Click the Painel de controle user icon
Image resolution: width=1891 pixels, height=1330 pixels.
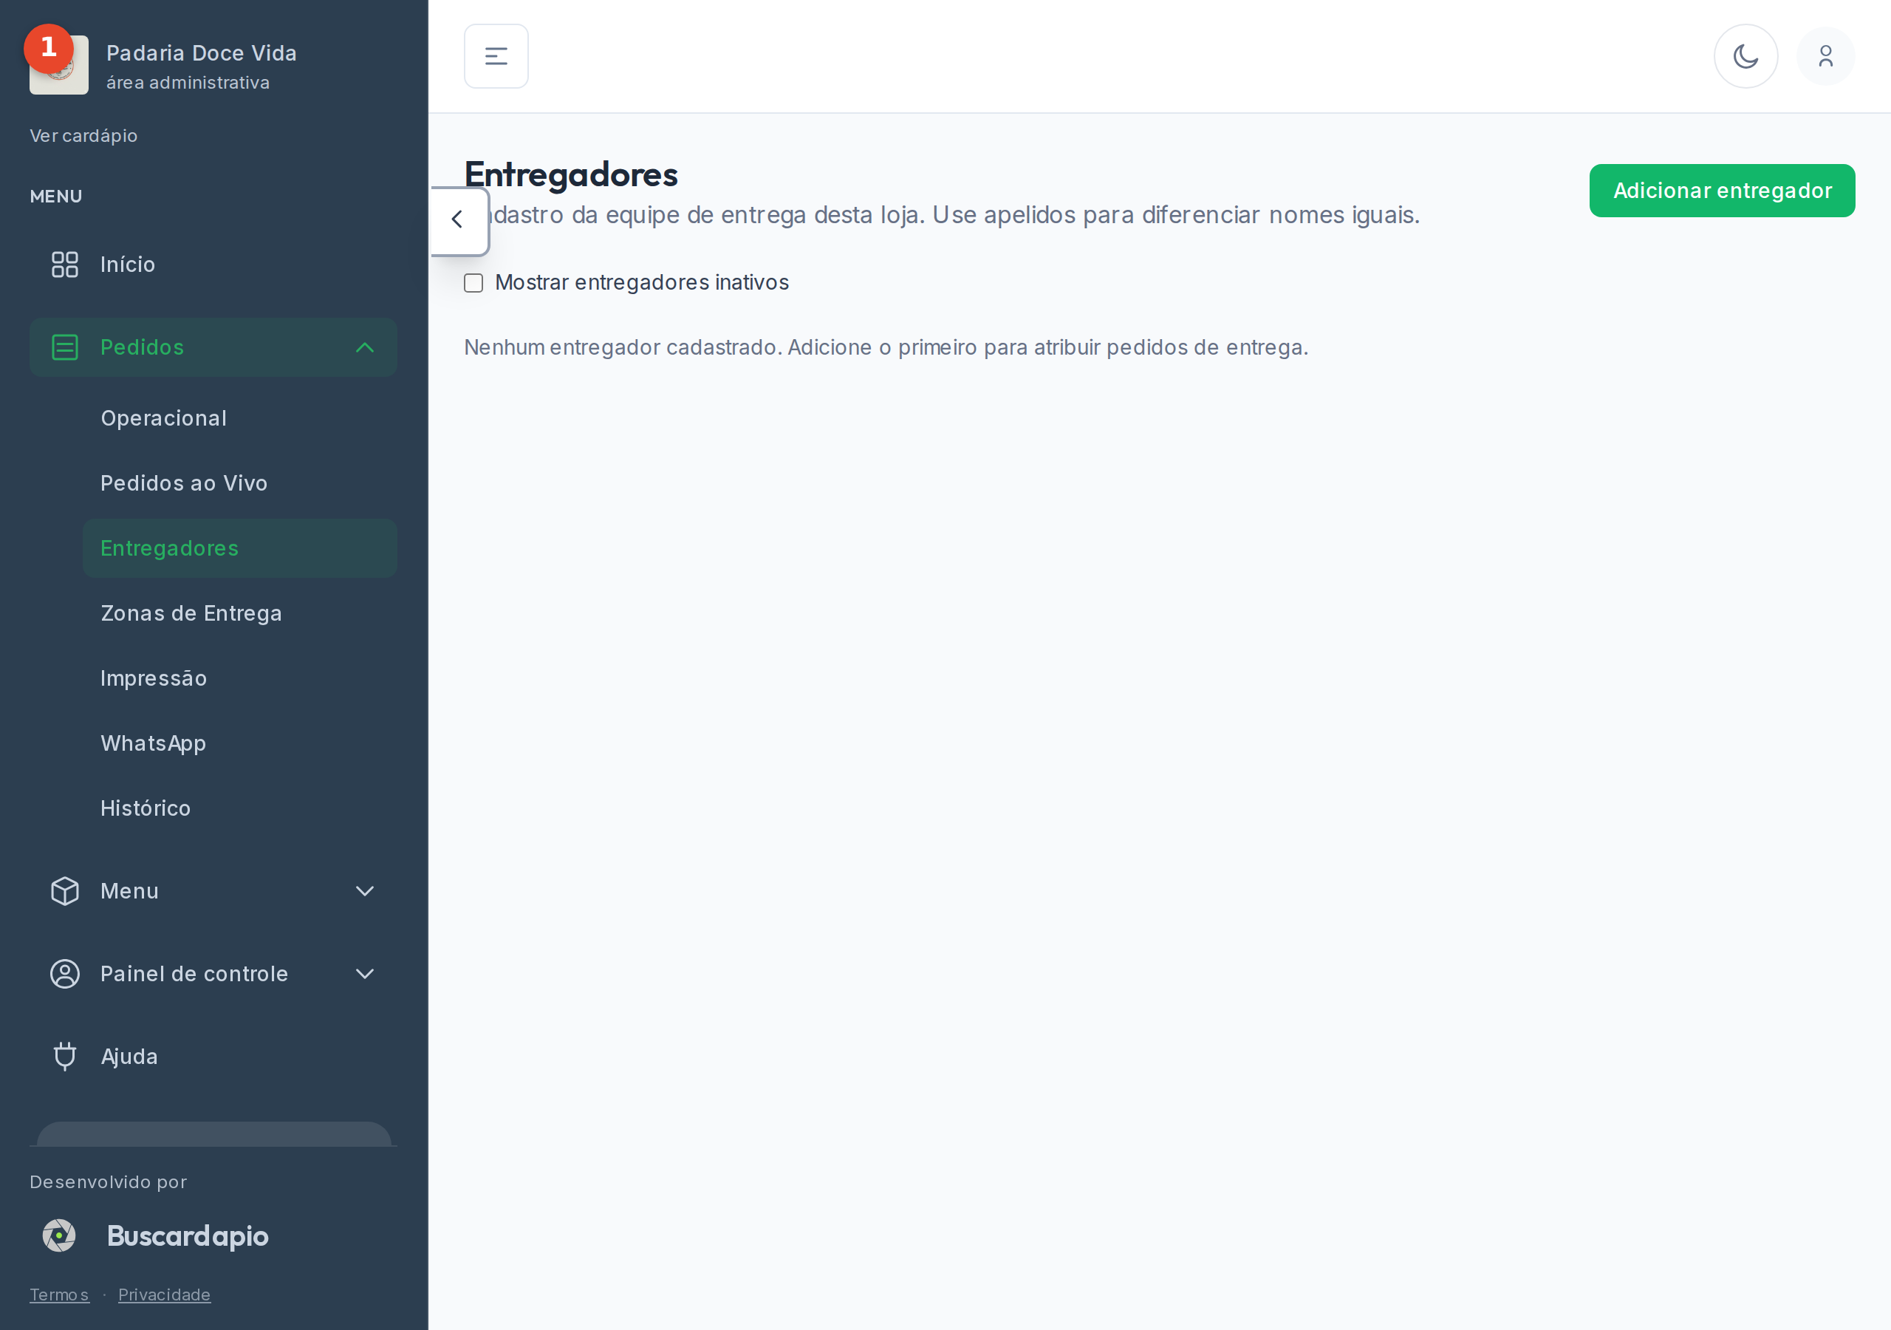pos(65,973)
